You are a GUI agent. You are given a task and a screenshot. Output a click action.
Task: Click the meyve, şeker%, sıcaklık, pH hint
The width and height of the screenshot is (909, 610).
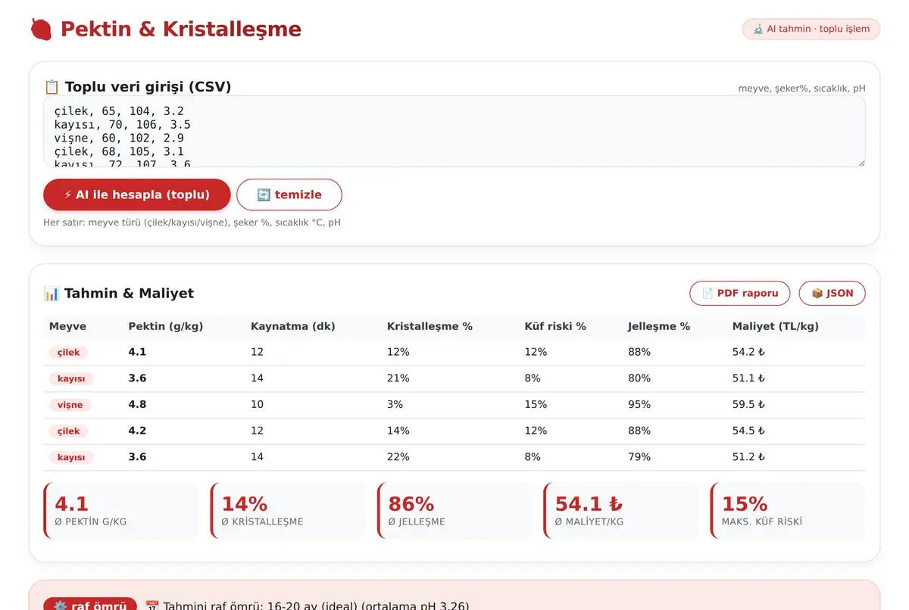coord(801,89)
